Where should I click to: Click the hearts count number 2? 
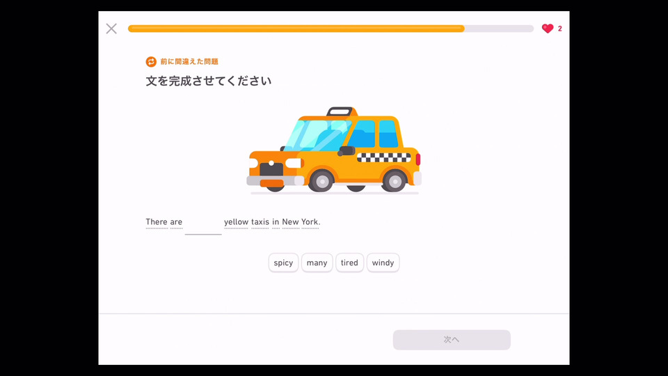point(559,29)
